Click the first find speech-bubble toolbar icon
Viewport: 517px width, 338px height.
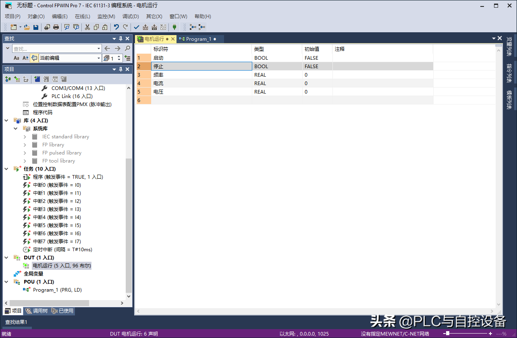point(67,27)
